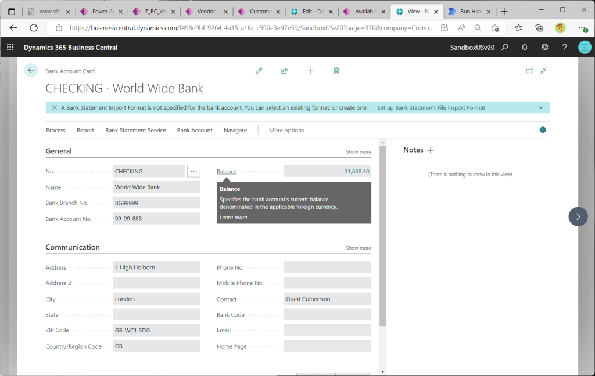Add a new note with plus icon
This screenshot has height=376, width=595.
pos(431,150)
